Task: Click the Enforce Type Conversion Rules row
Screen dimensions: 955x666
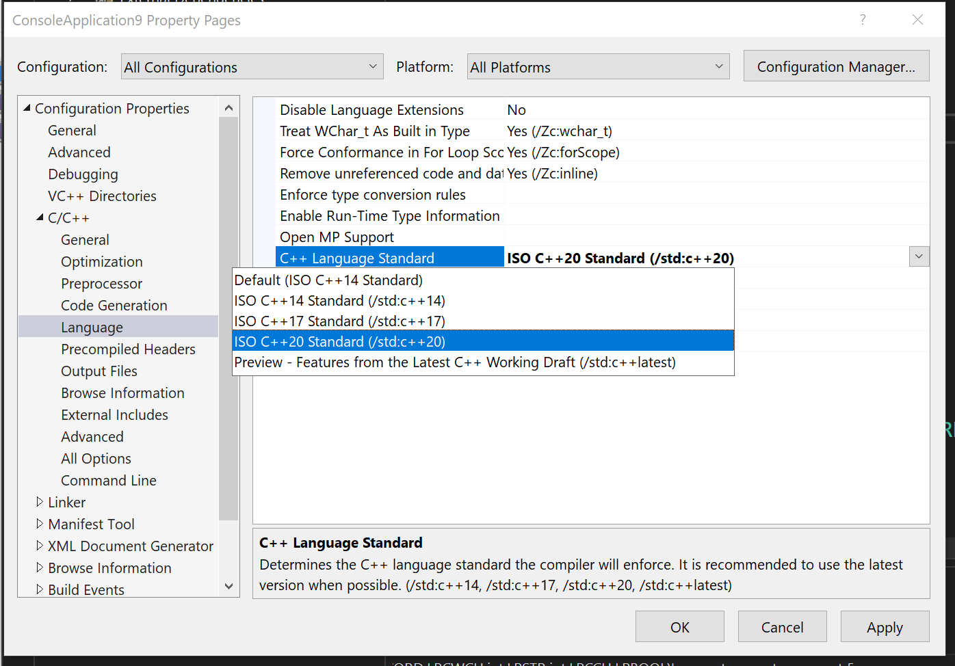Action: pos(372,194)
